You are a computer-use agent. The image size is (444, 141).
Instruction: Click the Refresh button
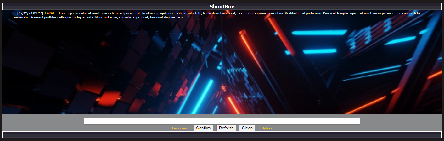click(x=226, y=128)
